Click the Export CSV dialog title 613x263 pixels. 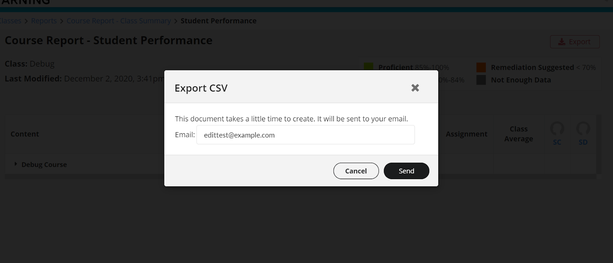coord(201,88)
